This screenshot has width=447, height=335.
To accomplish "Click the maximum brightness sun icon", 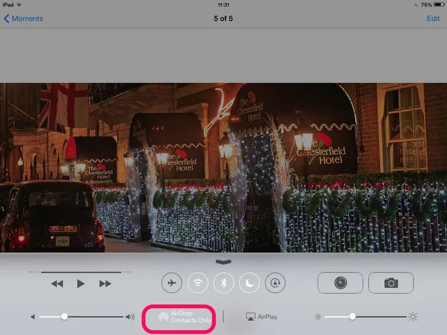I will click(413, 317).
